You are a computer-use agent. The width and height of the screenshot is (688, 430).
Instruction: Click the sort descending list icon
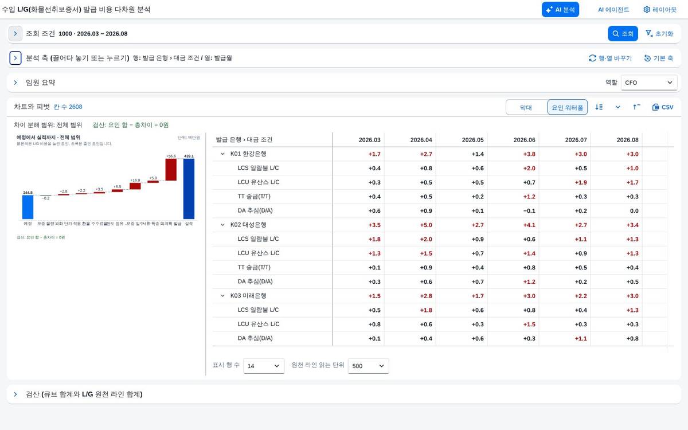[599, 107]
